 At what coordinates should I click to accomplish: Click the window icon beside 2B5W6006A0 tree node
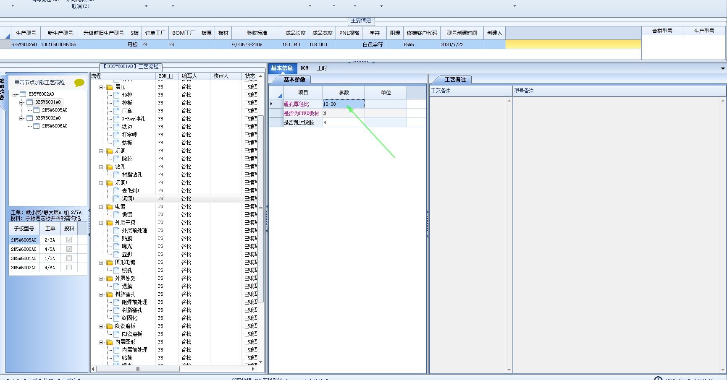click(37, 126)
